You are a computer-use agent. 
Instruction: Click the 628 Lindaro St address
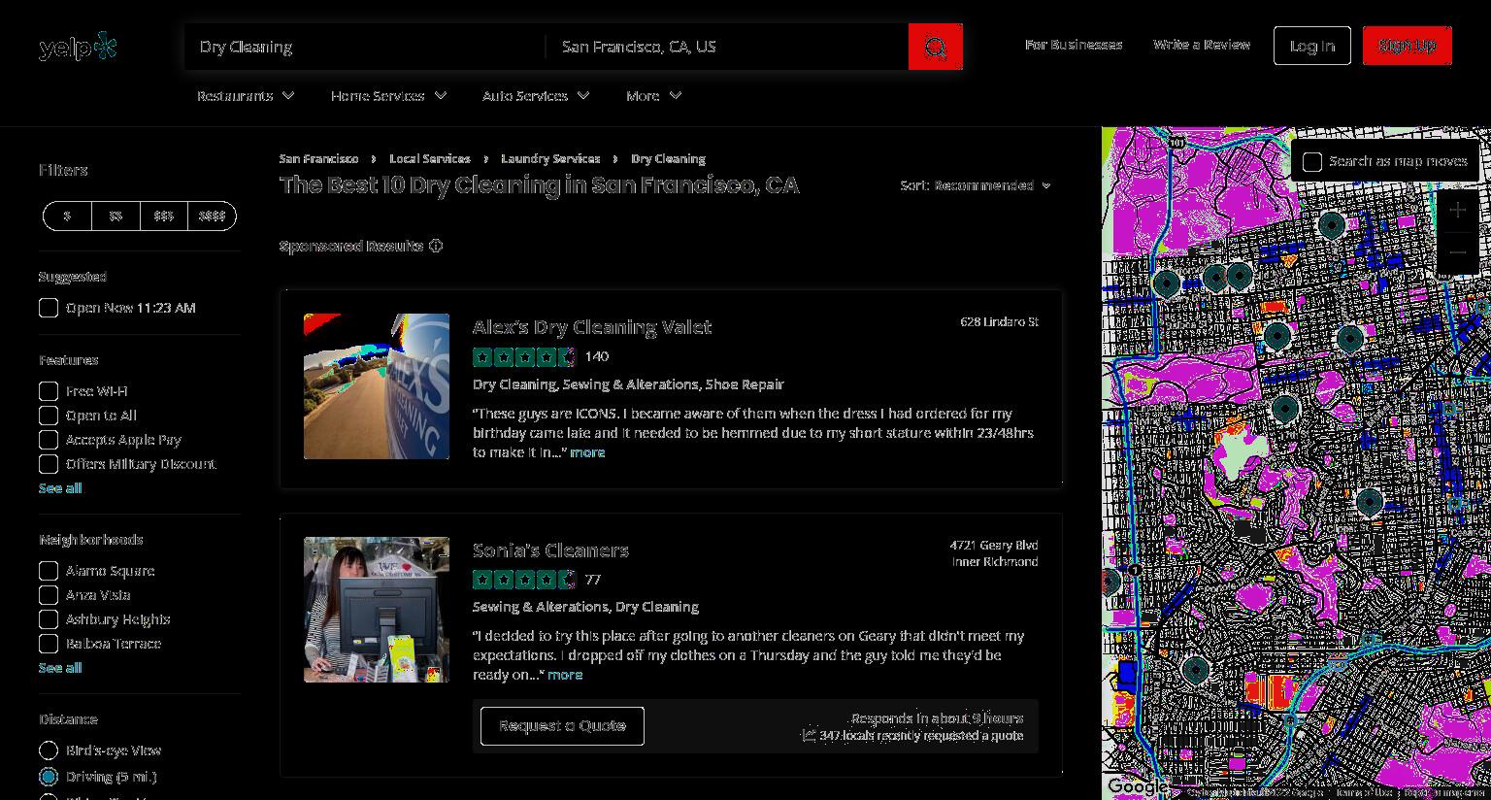click(x=999, y=322)
